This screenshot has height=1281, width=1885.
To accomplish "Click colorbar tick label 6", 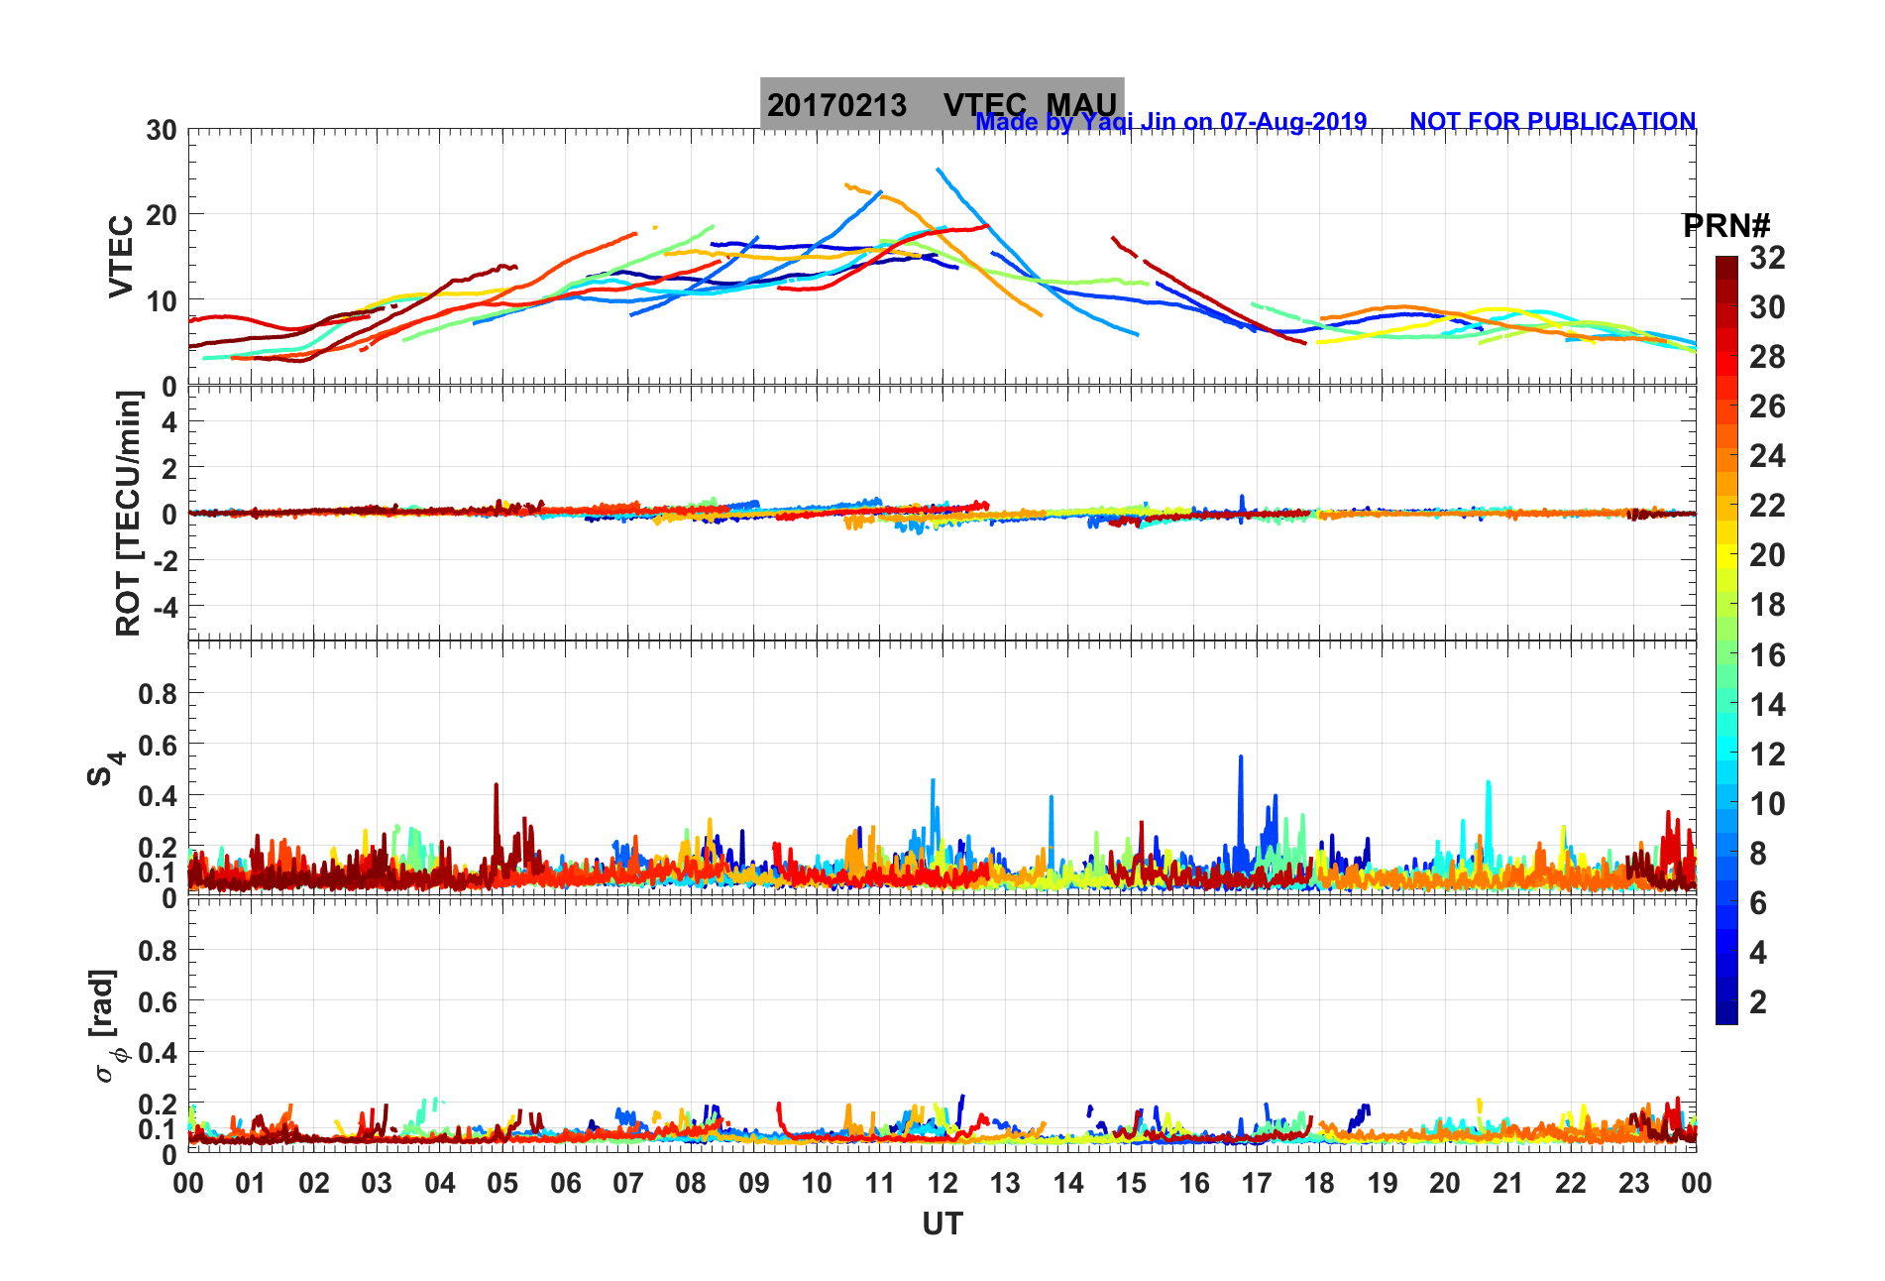I will pos(1758,903).
